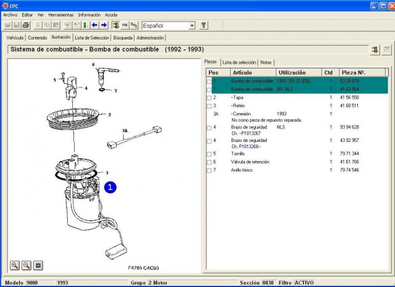The image size is (395, 287).
Task: Switch to the Administración tab
Action: pyautogui.click(x=150, y=38)
